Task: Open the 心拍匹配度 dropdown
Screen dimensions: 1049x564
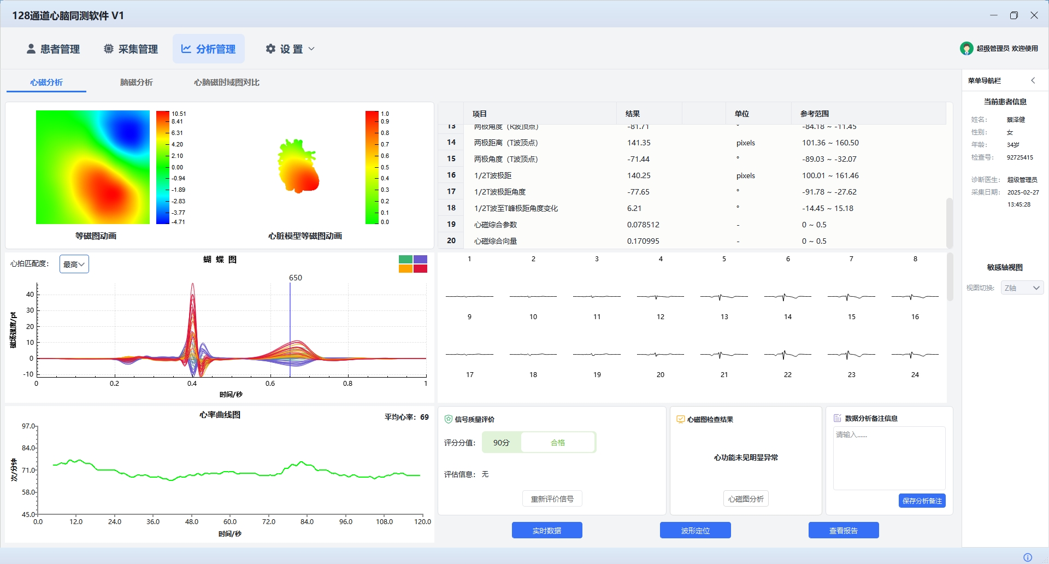Action: click(74, 264)
